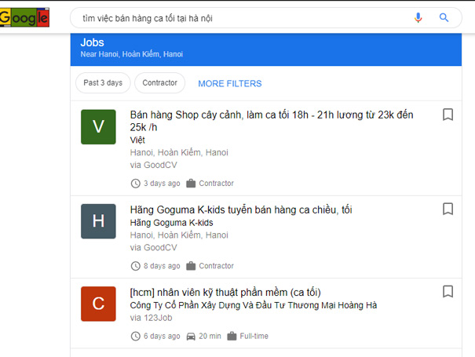Click company name Việt
The height and width of the screenshot is (357, 475).
[137, 140]
